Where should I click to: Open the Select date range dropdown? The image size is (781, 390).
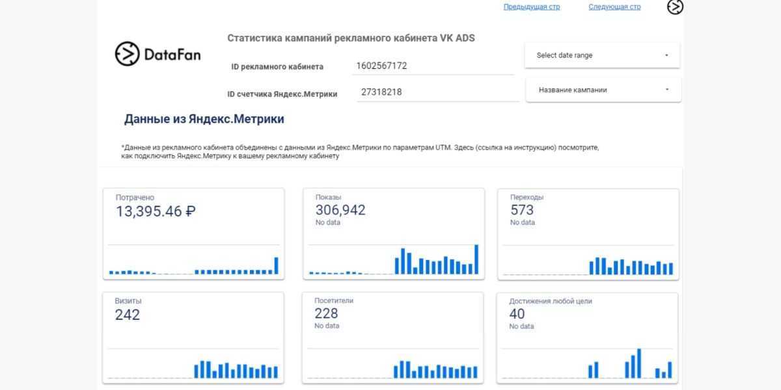(x=601, y=55)
